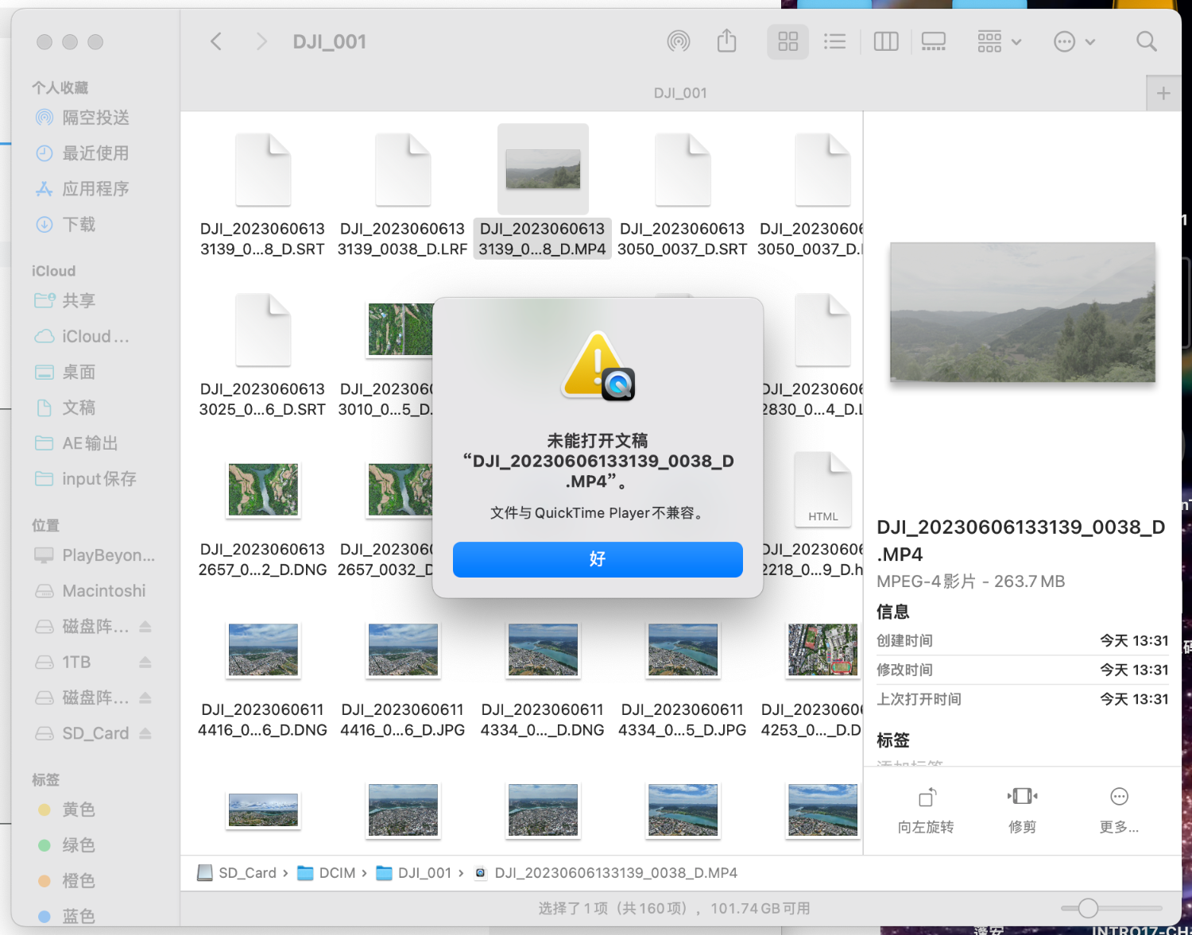Select DJI_20230606133050_0037_D.SRT file icon
This screenshot has width=1192, height=935.
click(683, 170)
